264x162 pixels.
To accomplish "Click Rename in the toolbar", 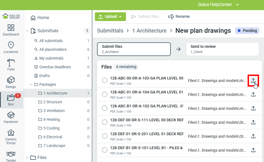I will click(179, 17).
